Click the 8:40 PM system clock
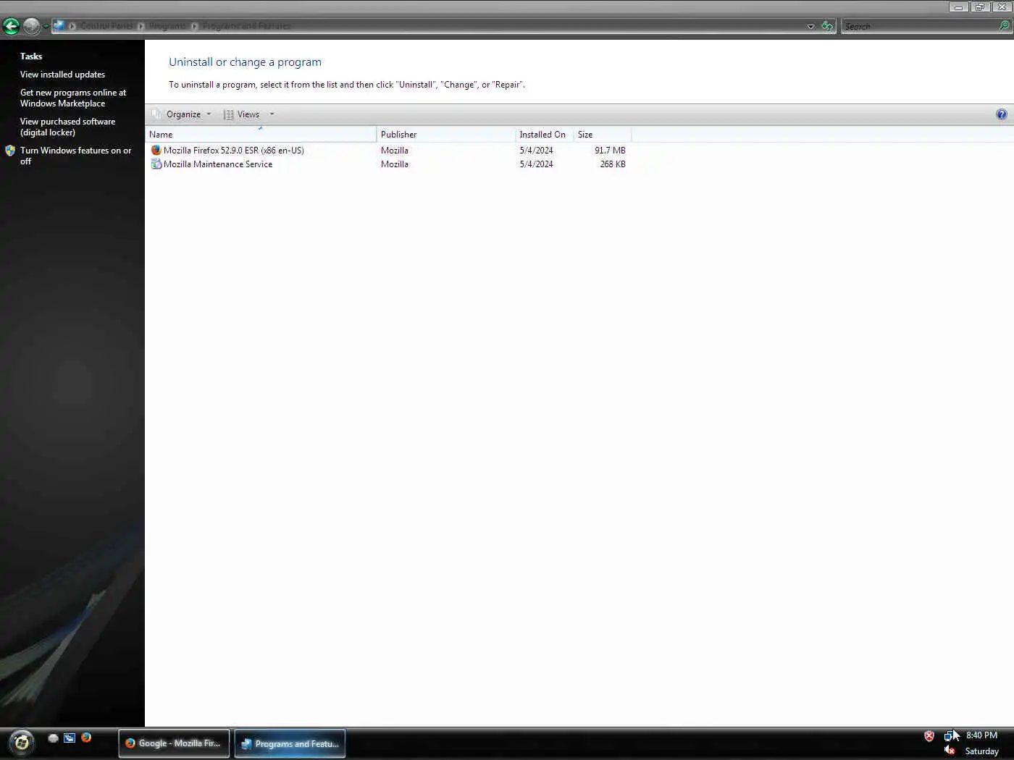The width and height of the screenshot is (1014, 760). tap(981, 735)
